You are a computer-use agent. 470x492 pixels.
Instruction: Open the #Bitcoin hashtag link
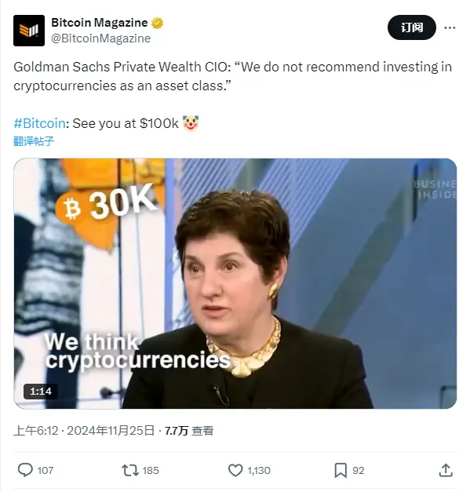(x=39, y=123)
